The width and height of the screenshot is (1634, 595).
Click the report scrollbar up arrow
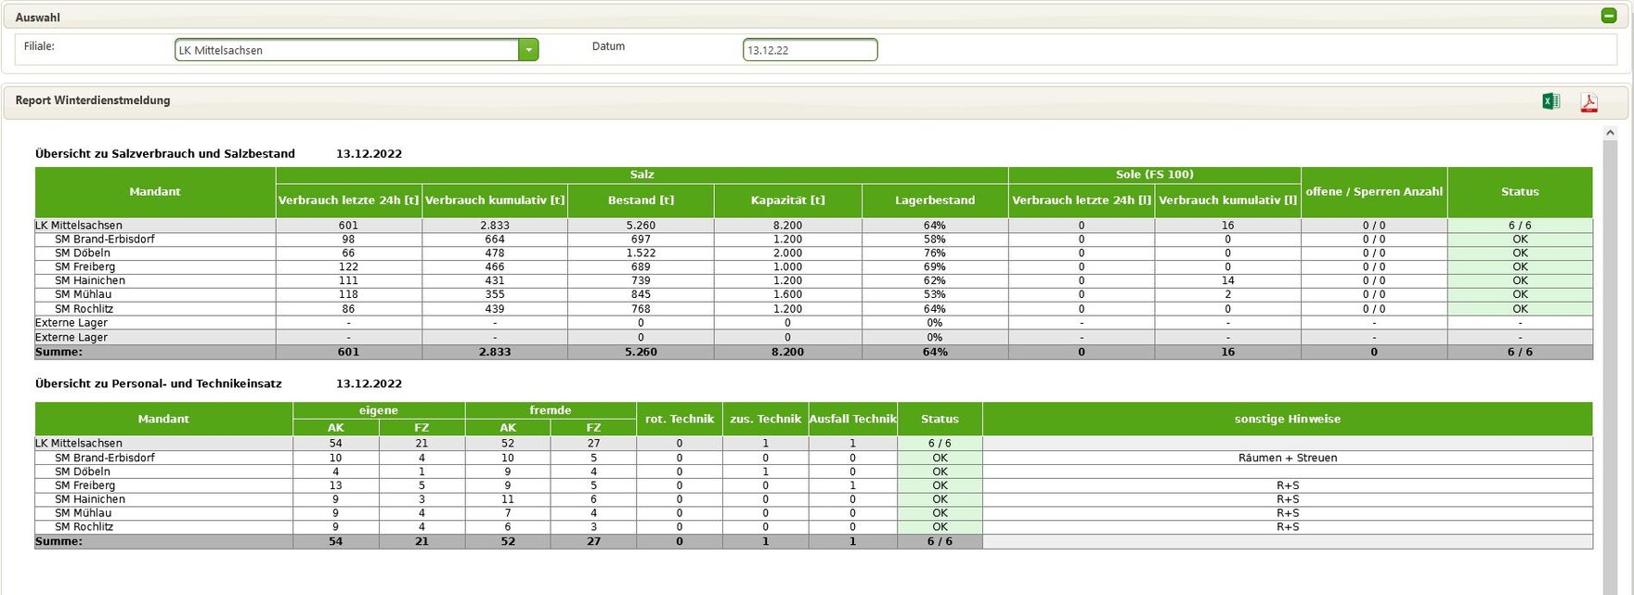[1610, 134]
